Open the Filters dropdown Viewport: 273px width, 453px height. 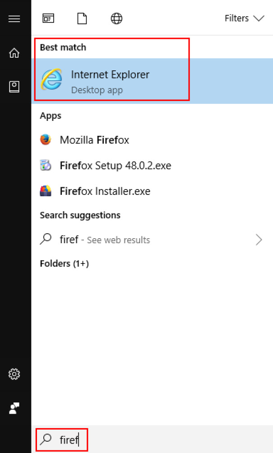(x=244, y=18)
